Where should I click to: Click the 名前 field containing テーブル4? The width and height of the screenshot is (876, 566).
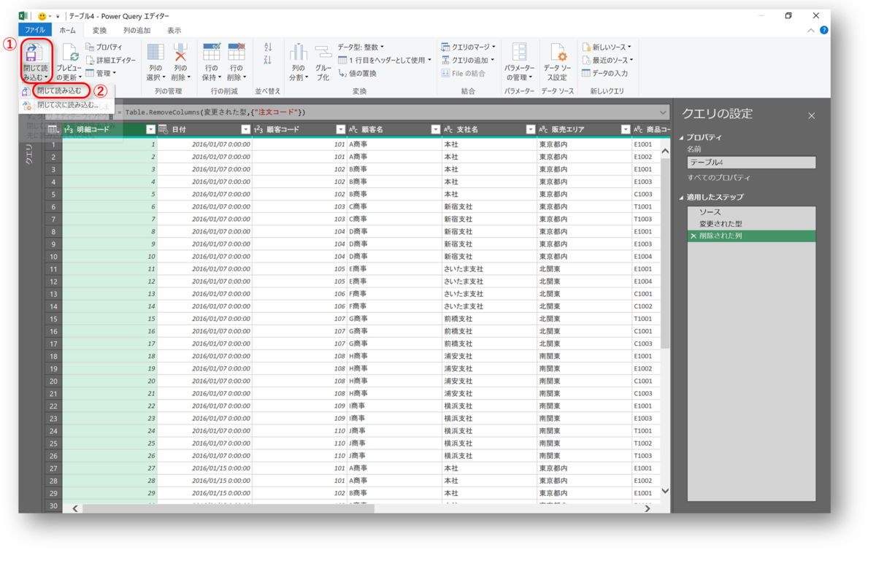click(x=751, y=163)
